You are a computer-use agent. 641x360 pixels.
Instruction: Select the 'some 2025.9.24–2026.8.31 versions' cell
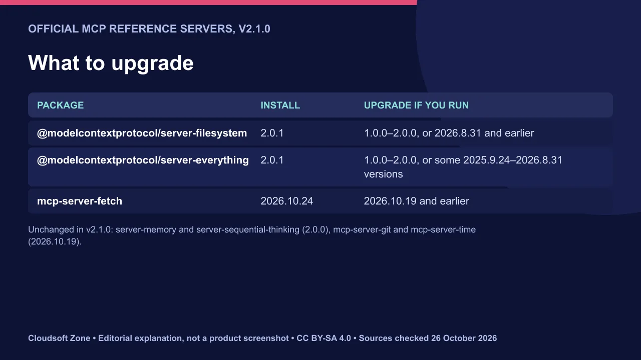[x=463, y=167]
